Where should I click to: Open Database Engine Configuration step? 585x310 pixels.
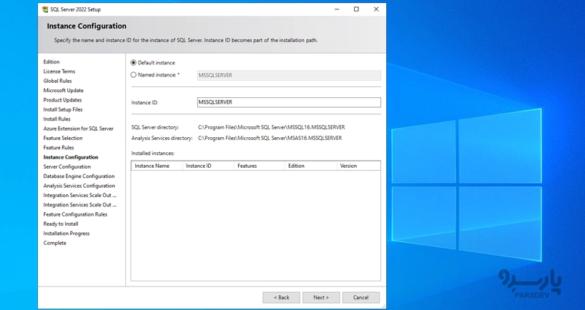pos(79,176)
